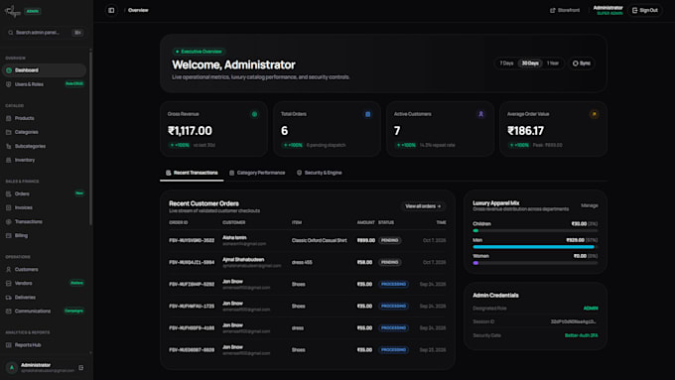Click the app logo in sidebar

(13, 11)
